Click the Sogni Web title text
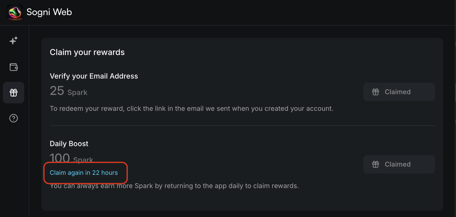The image size is (456, 217). [x=49, y=12]
